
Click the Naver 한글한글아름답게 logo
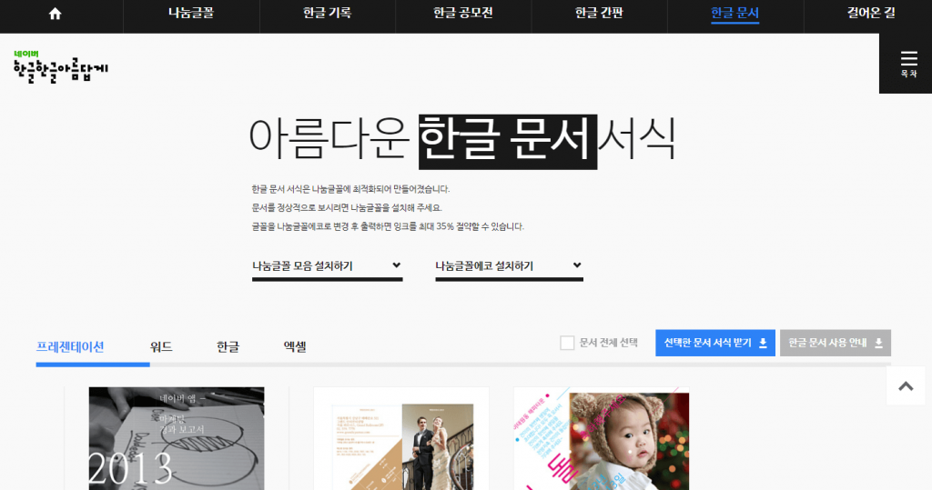61,66
